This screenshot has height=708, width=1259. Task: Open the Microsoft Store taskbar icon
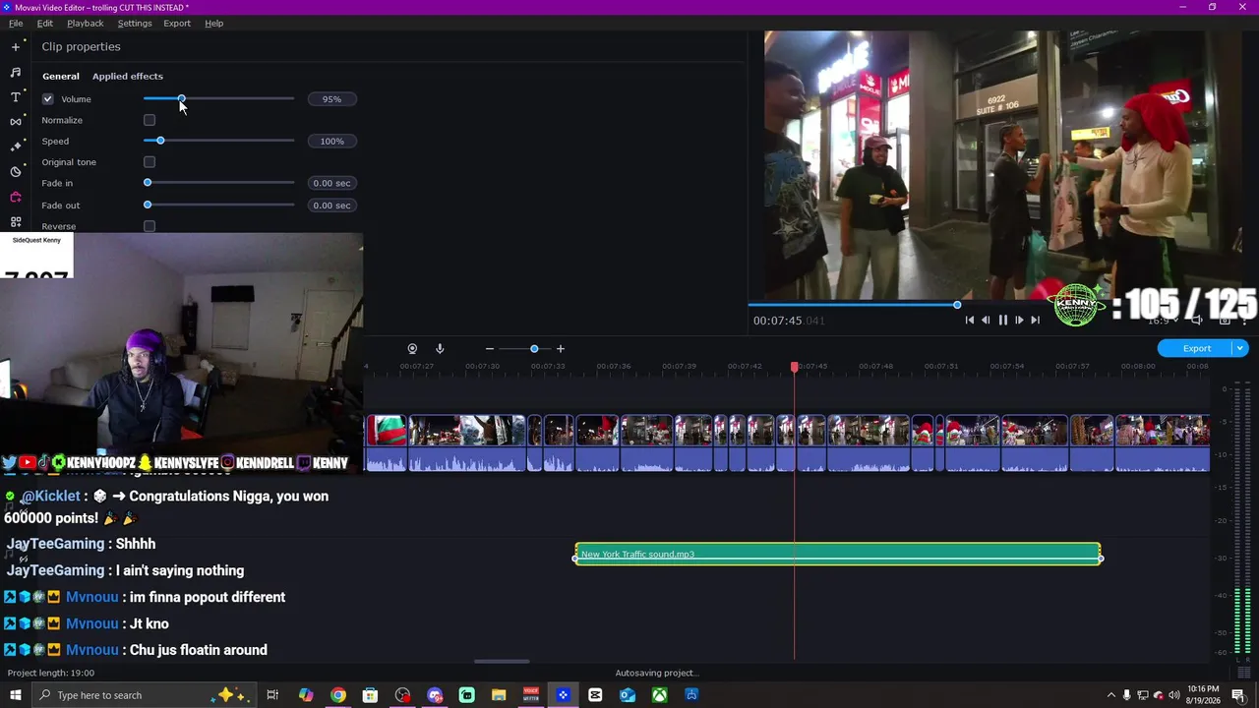[370, 695]
